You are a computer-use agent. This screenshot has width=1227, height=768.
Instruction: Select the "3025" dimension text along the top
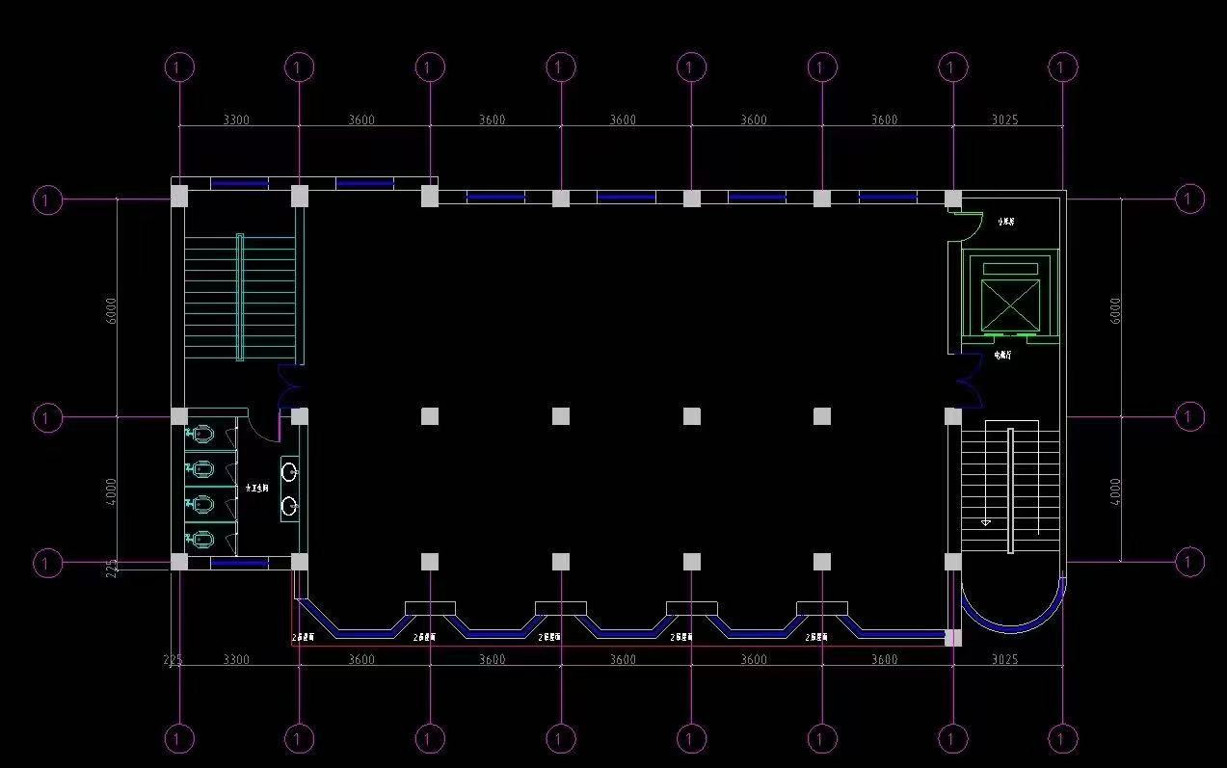coord(1003,120)
